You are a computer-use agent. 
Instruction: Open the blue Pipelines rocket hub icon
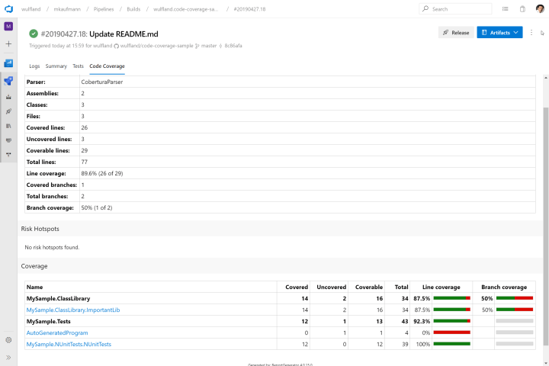pos(8,81)
